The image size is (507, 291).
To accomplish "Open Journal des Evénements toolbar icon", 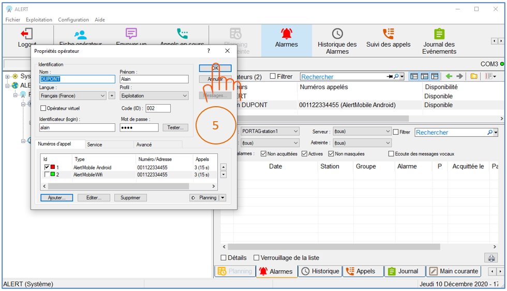I will [x=439, y=34].
